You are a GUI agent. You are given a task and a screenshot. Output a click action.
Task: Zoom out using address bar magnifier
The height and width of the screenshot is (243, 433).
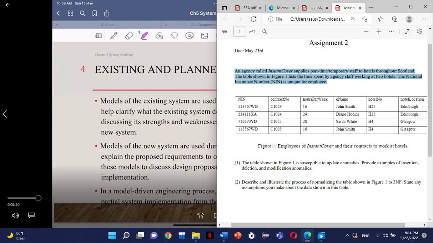[353, 19]
